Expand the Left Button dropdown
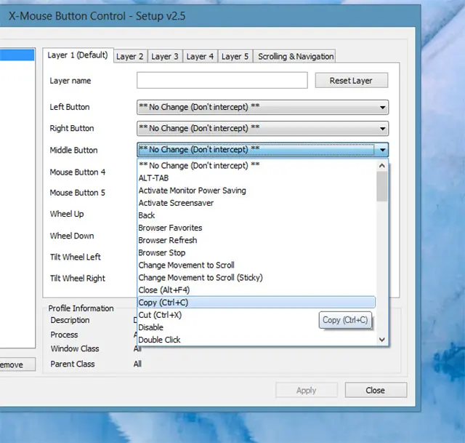The image size is (465, 443). 382,108
